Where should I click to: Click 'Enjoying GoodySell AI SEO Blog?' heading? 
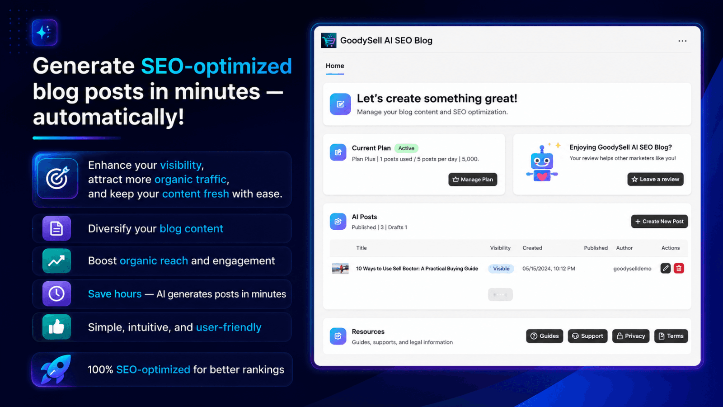[620, 147]
